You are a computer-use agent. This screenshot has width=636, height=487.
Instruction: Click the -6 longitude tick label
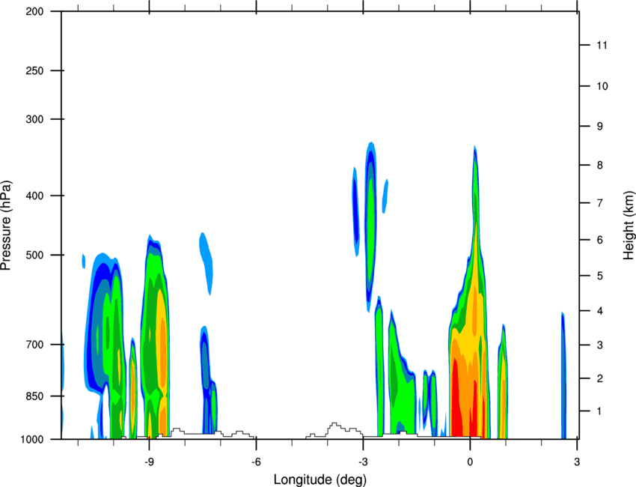click(x=256, y=462)
